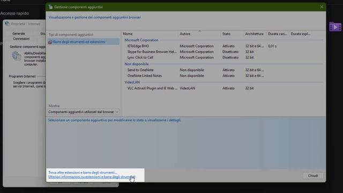Collapse the Non disponibile group header
343x193 pixels.
(137, 64)
